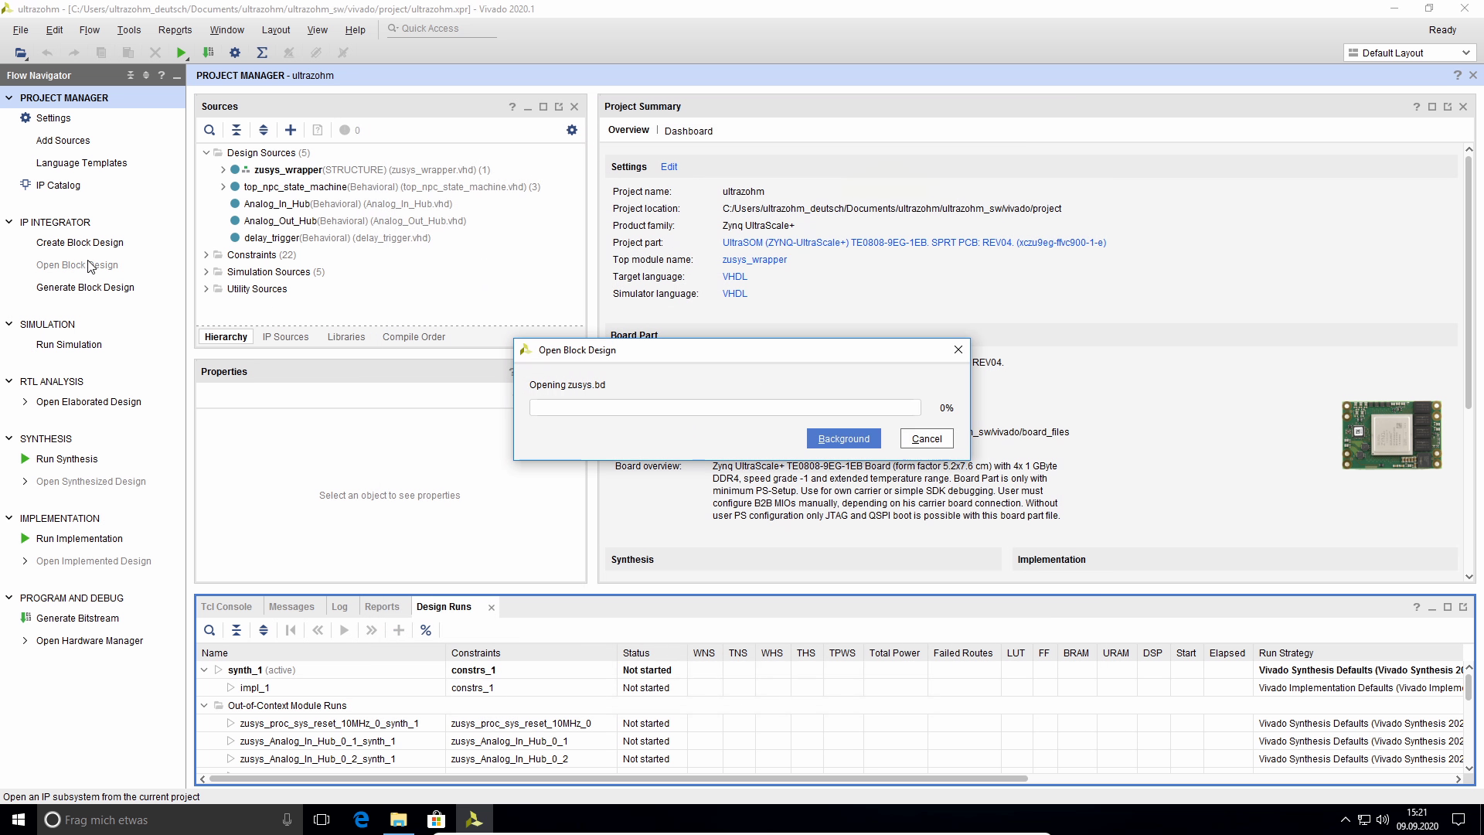This screenshot has height=835, width=1484.
Task: Open the Default Layout dropdown
Action: coord(1409,53)
